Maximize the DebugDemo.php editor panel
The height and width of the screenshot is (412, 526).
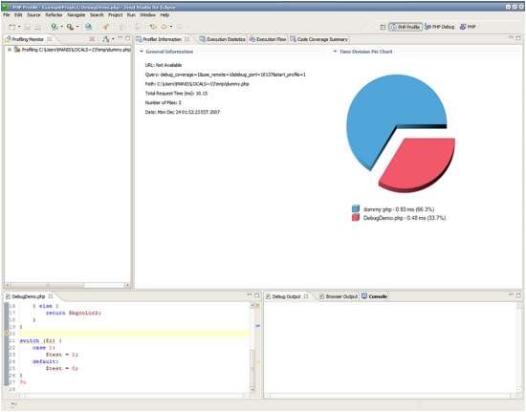[257, 295]
